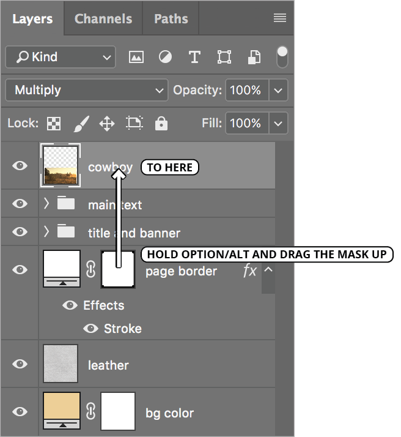Click the Effects label under page border
This screenshot has height=437, width=401.
coord(104,305)
